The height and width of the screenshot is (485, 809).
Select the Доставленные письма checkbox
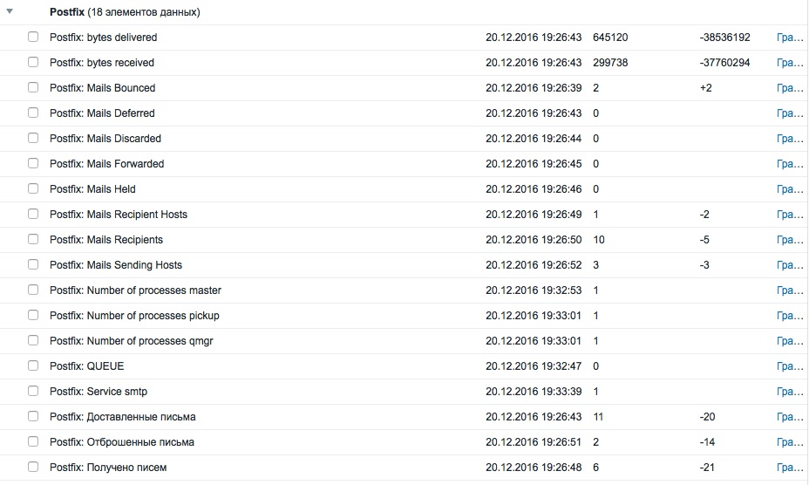(33, 417)
